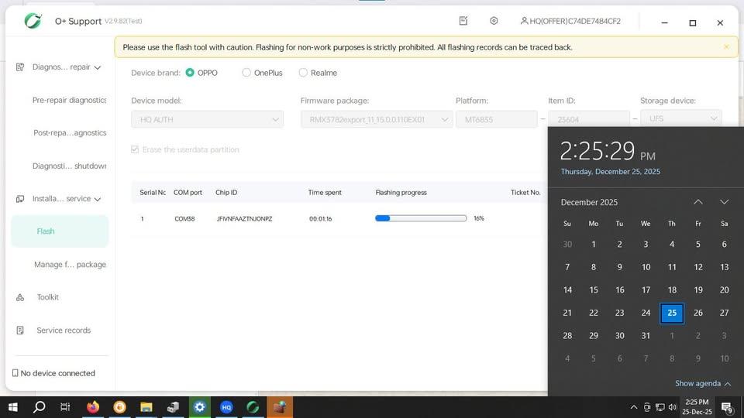Toggle Erase the userdata partition checkbox

click(x=135, y=149)
